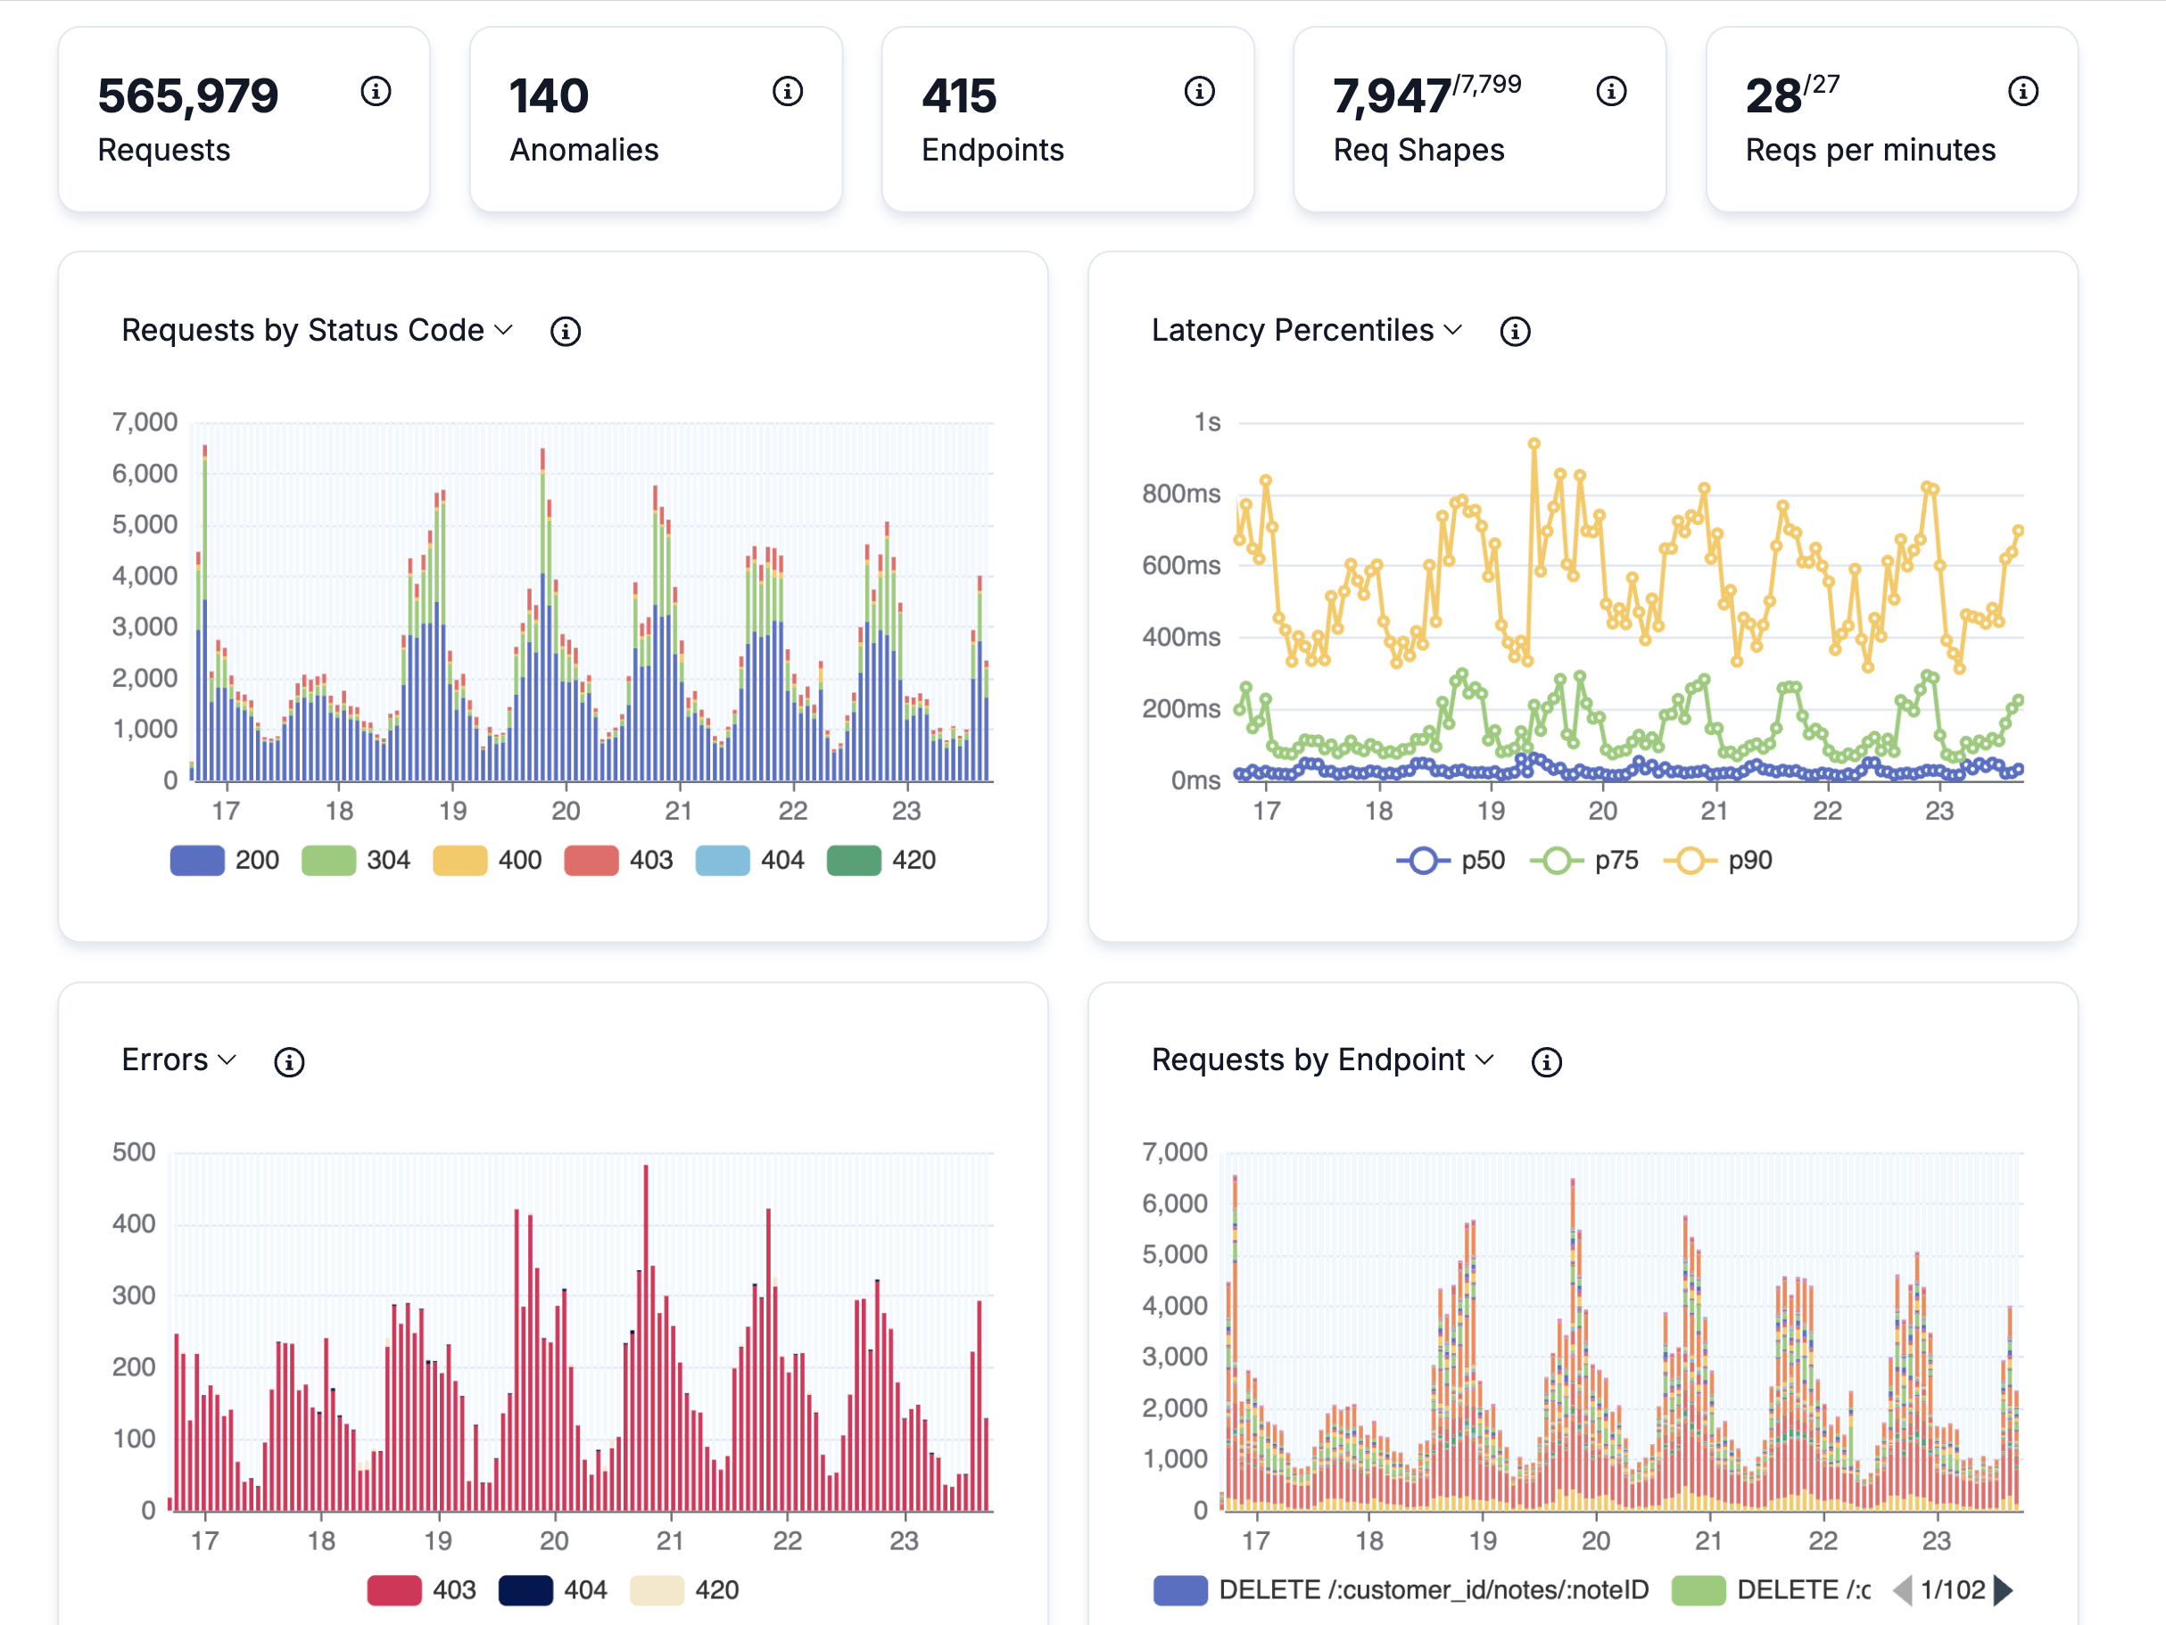Click the 404 light-blue color swatch in legend
This screenshot has width=2166, height=1625.
click(x=722, y=861)
